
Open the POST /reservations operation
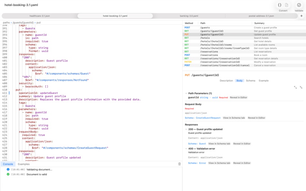point(225,55)
